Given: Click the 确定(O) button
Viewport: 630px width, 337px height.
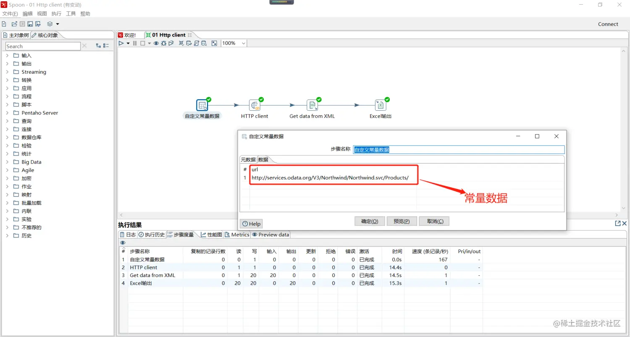Looking at the screenshot, I should point(370,221).
